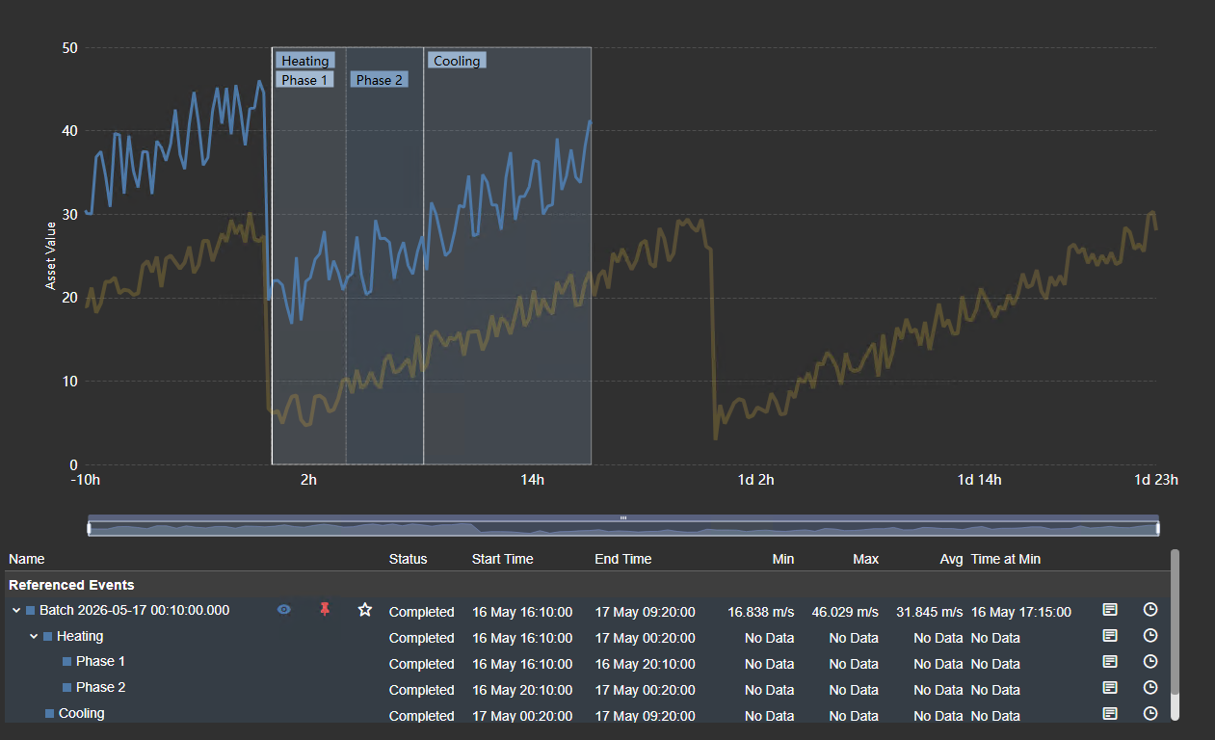Click the Asset Value axis title

(x=51, y=255)
